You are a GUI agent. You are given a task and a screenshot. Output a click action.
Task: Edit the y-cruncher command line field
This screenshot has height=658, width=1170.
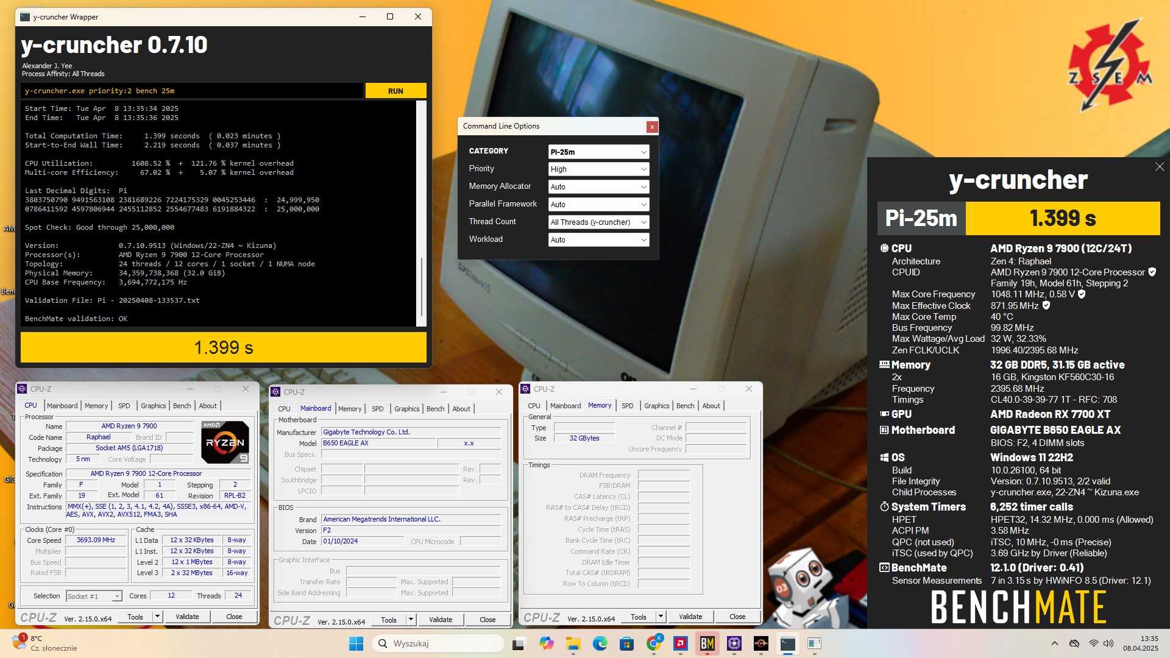[x=192, y=91]
